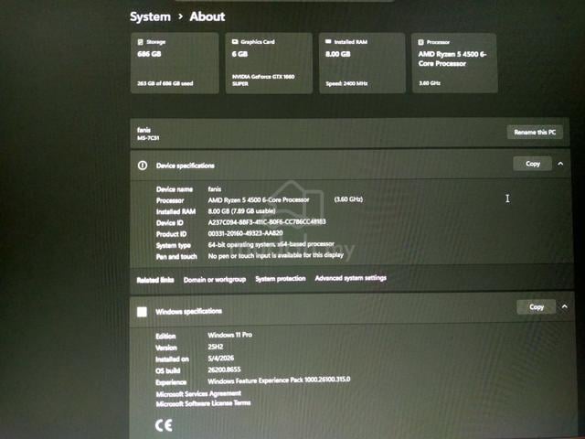The height and width of the screenshot is (439, 585).
Task: Click the installed on date 5/4/2026
Action: point(221,359)
